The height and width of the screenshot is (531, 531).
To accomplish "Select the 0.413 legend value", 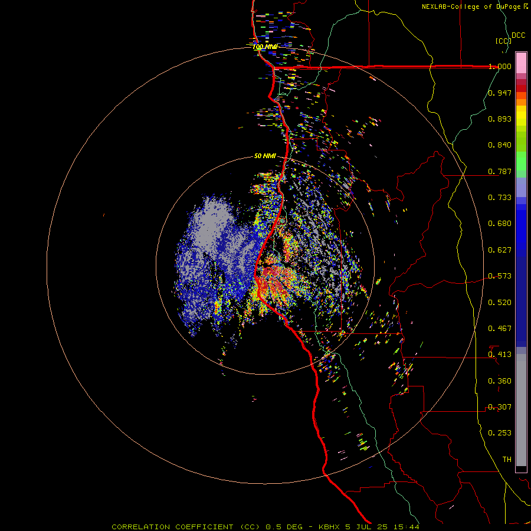I will (x=500, y=355).
